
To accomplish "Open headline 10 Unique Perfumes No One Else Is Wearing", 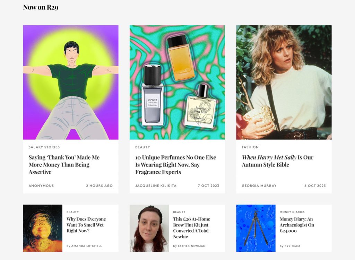I will tap(176, 165).
